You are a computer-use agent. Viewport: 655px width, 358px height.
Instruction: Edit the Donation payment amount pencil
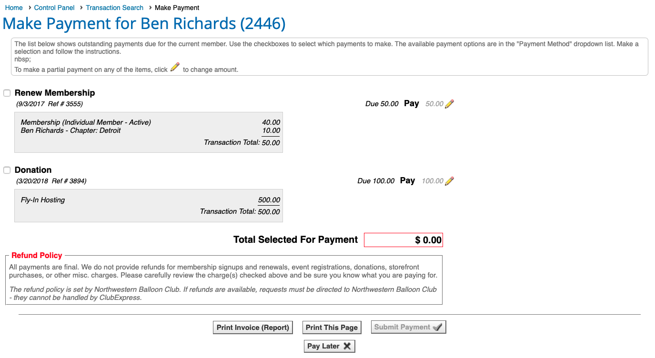click(x=450, y=181)
